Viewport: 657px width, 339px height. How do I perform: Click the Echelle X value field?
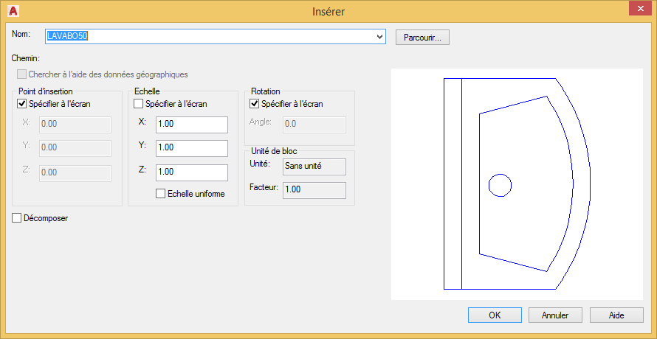pyautogui.click(x=191, y=124)
